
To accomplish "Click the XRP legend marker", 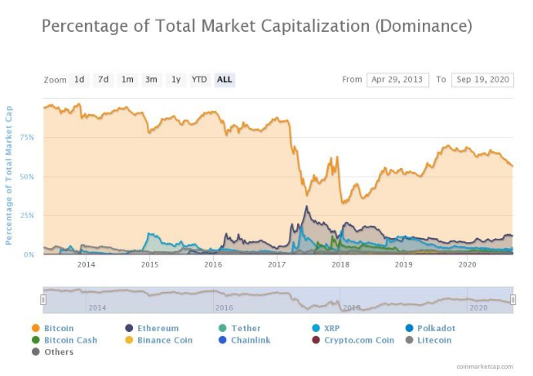I will click(x=316, y=328).
